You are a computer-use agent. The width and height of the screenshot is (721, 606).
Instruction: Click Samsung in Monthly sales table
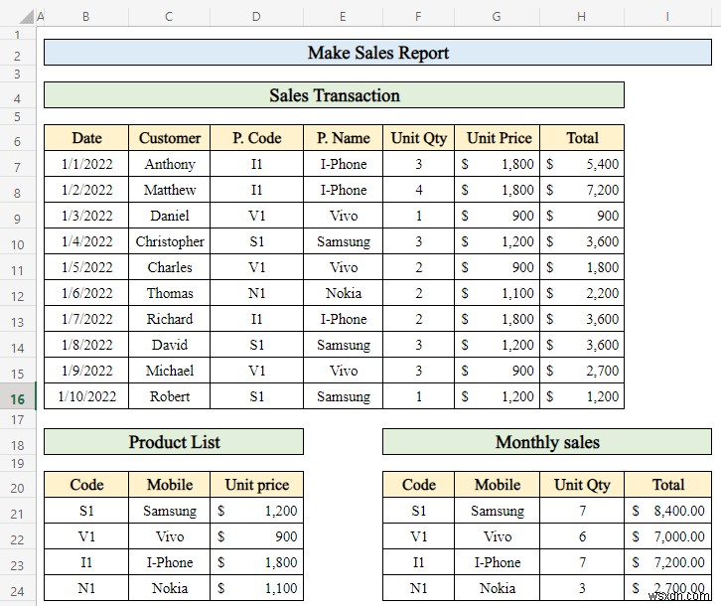[498, 511]
